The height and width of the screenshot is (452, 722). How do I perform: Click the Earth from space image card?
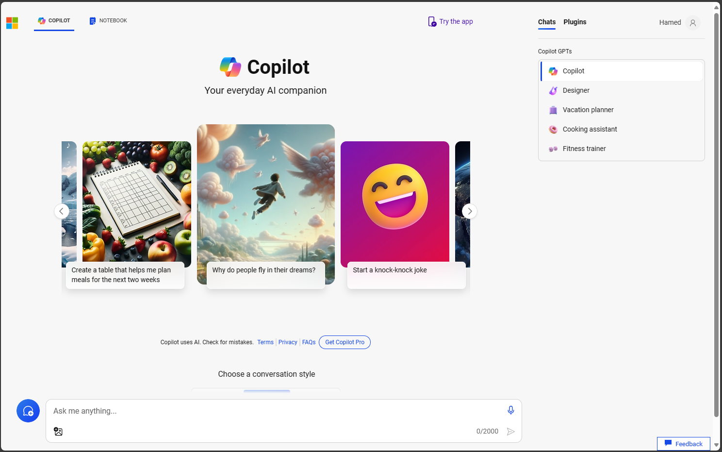(462, 204)
